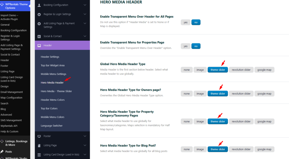The width and height of the screenshot is (289, 159).
Task: Expand Footer section chevron
Action: (85, 136)
